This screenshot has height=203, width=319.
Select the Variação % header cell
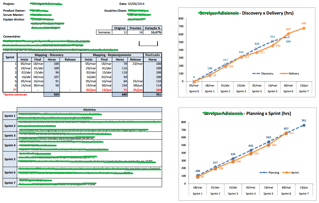(x=152, y=28)
